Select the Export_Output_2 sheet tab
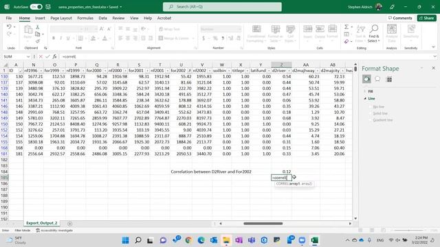 (41, 223)
